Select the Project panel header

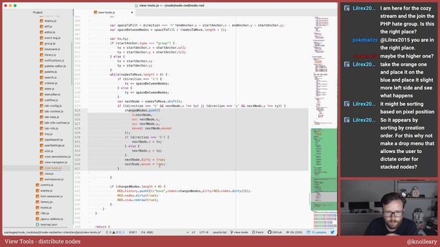(38, 12)
